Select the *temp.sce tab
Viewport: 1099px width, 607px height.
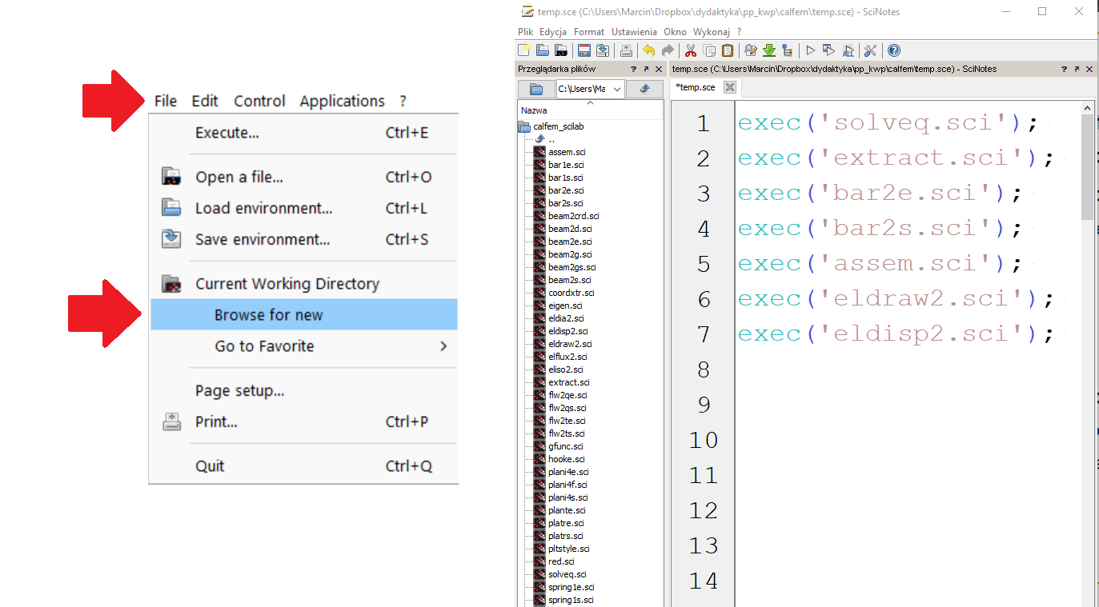(x=696, y=87)
